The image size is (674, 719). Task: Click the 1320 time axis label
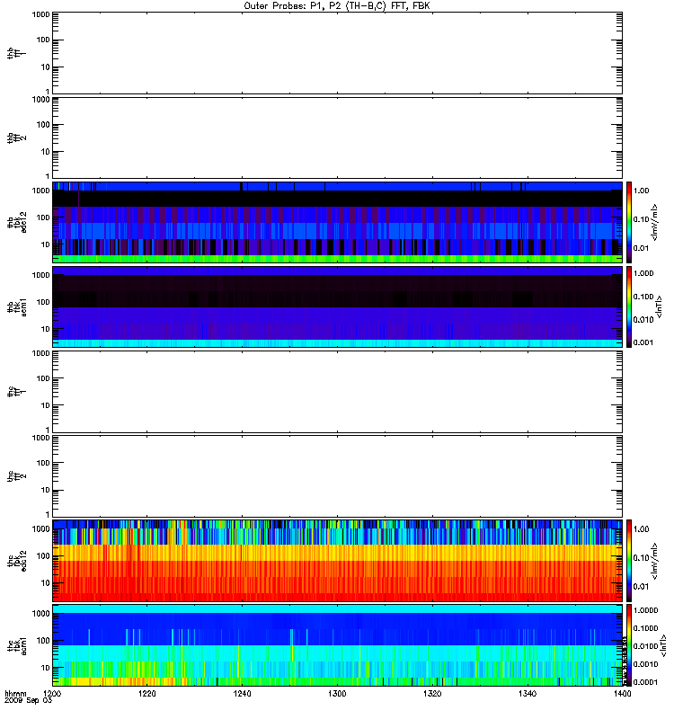click(432, 693)
